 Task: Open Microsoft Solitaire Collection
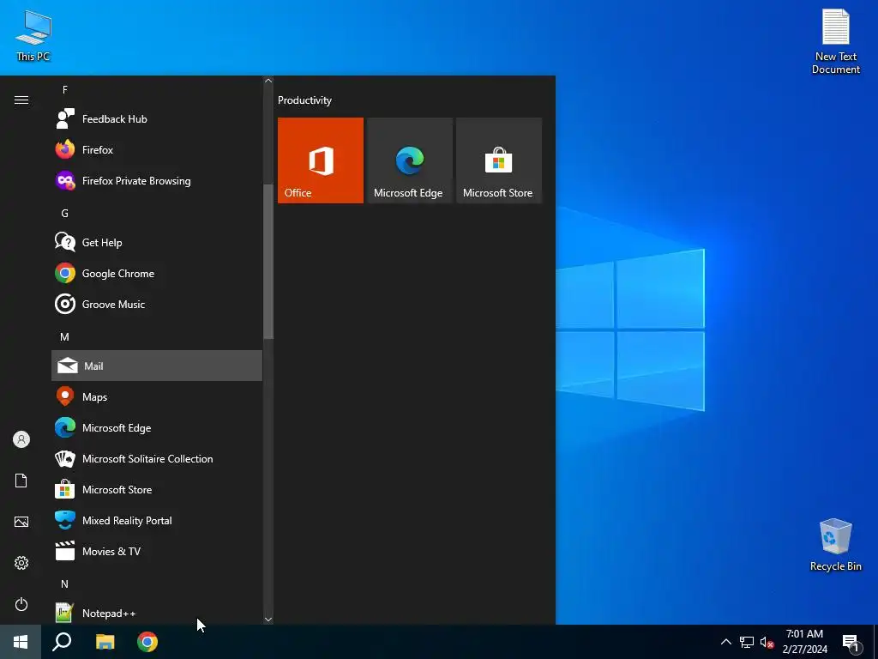[x=157, y=458]
